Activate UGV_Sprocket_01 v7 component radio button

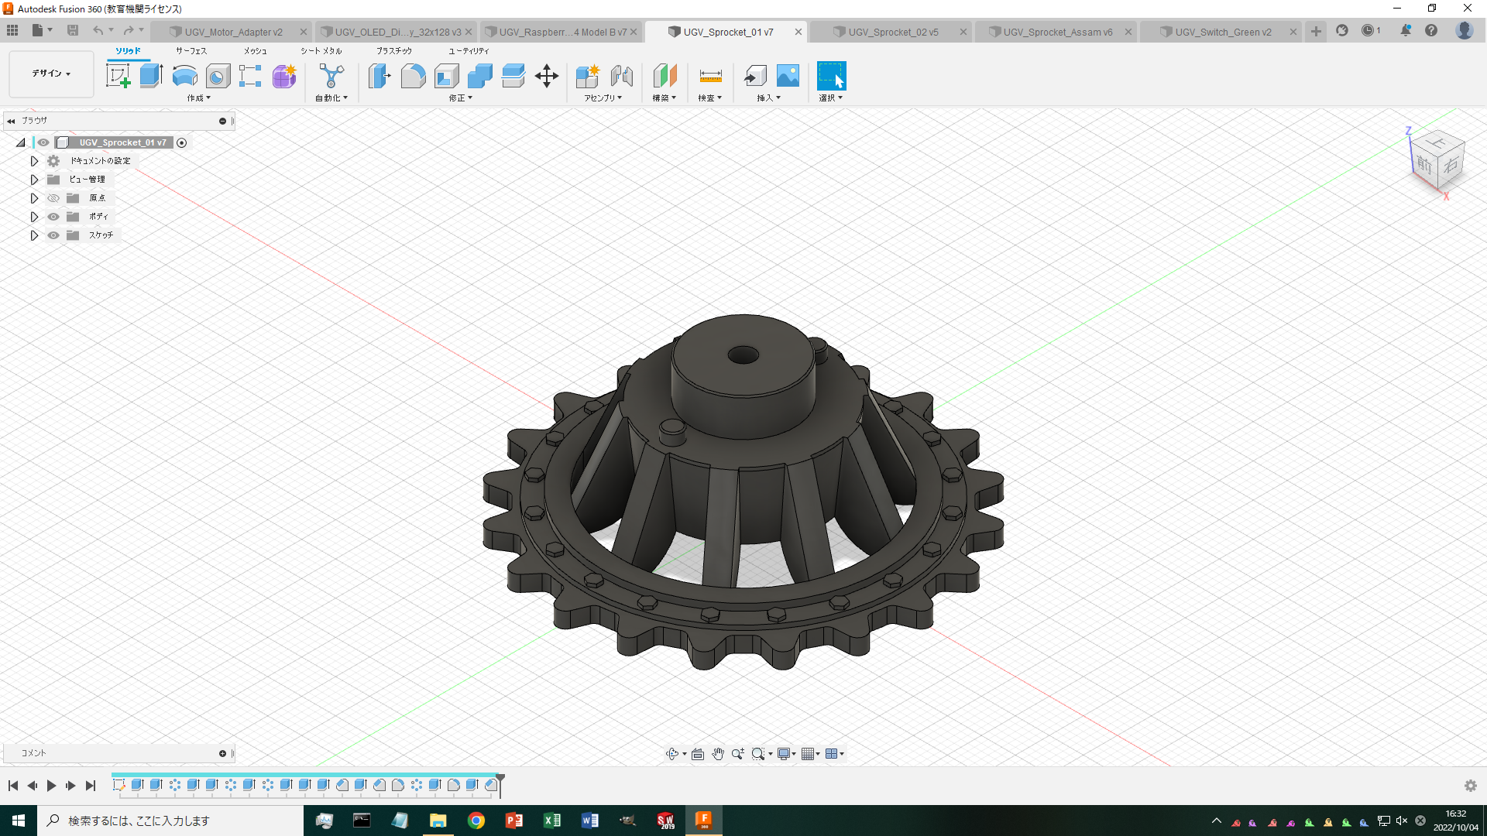coord(181,142)
